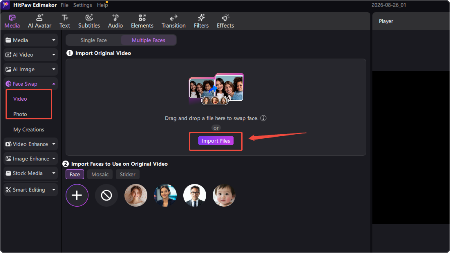The height and width of the screenshot is (253, 450).
Task: Open the Filters tool
Action: click(201, 21)
